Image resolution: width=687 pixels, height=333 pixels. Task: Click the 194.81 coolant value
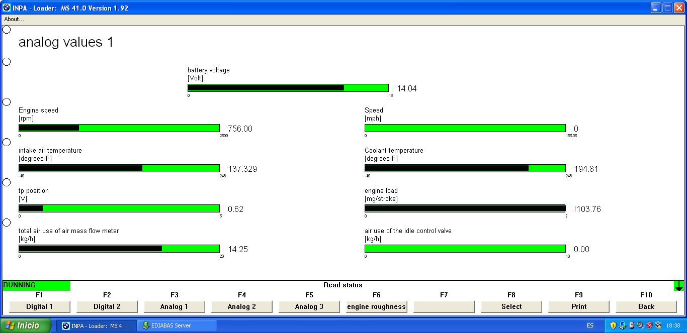(586, 169)
